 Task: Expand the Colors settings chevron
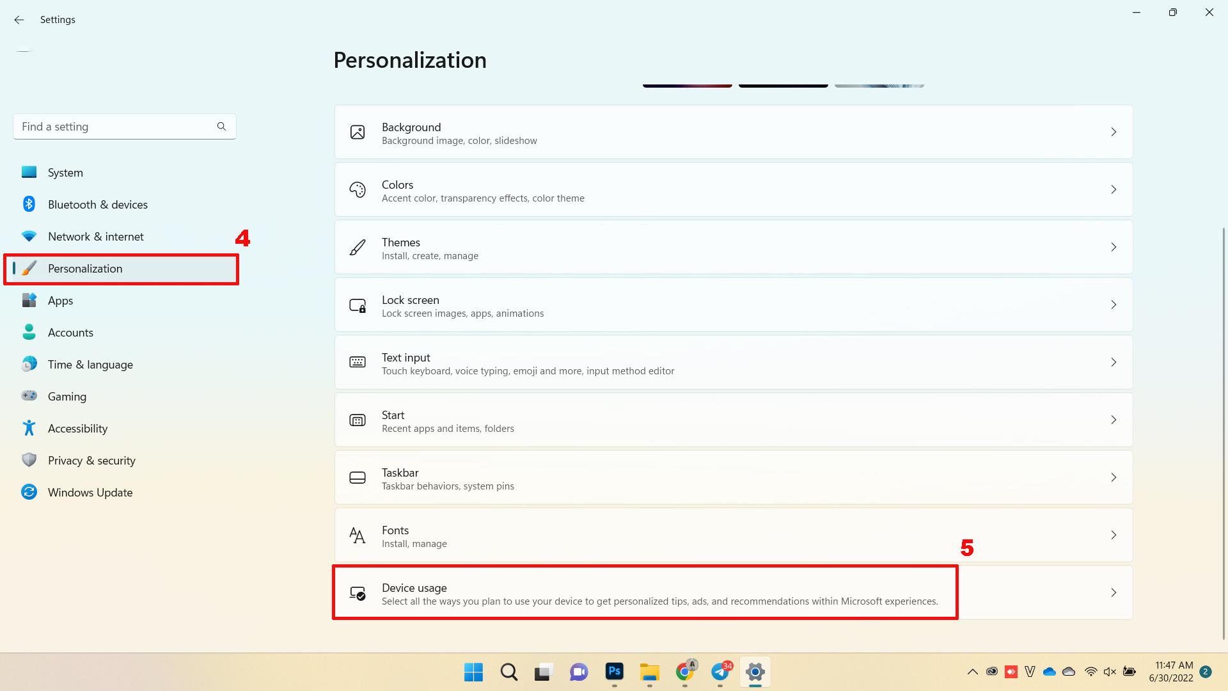[x=1114, y=190]
